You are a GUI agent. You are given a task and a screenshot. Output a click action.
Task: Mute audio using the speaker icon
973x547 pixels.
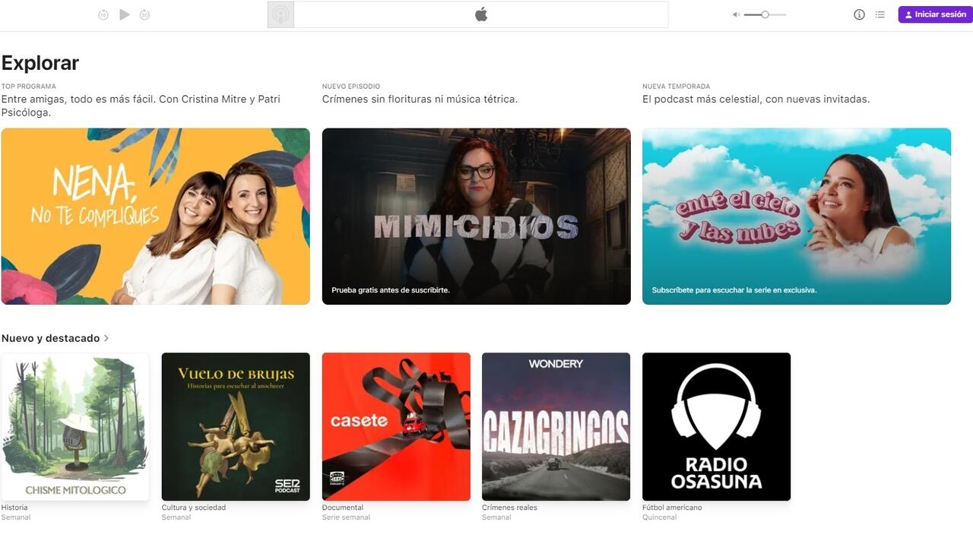click(734, 14)
